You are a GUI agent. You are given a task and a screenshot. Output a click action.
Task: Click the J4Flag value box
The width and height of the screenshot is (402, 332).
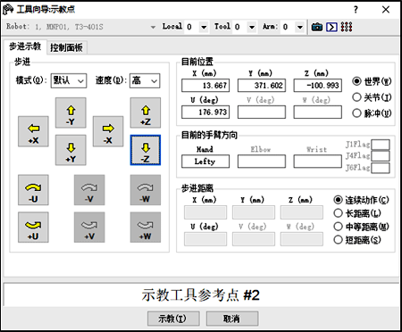pyautogui.click(x=381, y=156)
